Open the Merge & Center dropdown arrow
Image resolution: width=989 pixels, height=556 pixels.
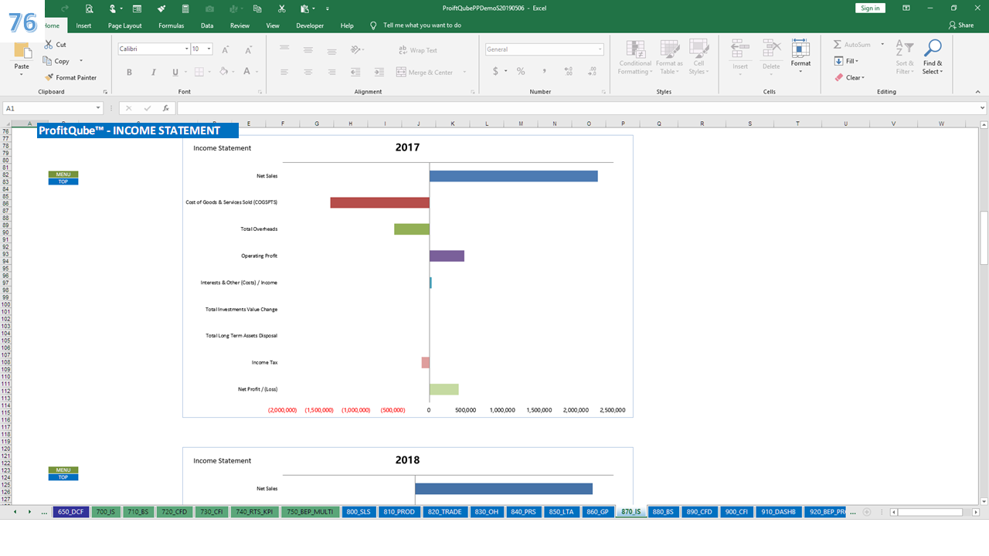coord(464,72)
